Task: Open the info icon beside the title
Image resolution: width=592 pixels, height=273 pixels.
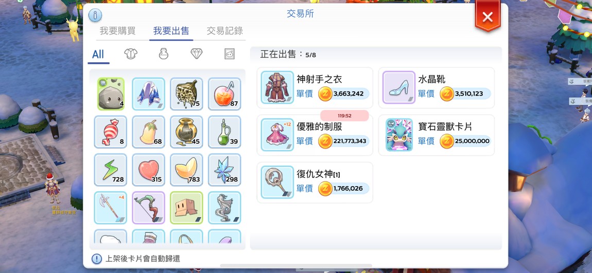Action: (95, 15)
